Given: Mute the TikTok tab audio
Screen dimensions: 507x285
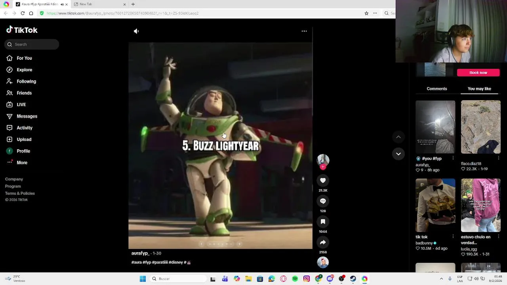Looking at the screenshot, I should 62,4.
